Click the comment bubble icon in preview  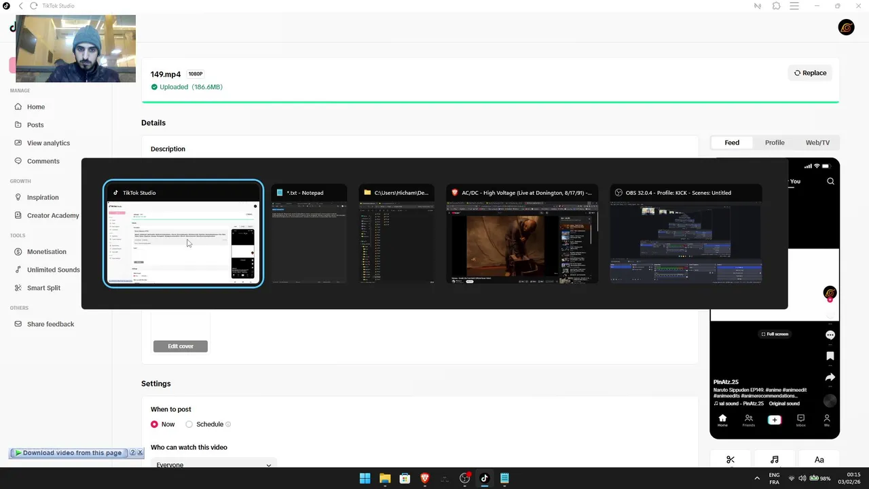click(830, 336)
